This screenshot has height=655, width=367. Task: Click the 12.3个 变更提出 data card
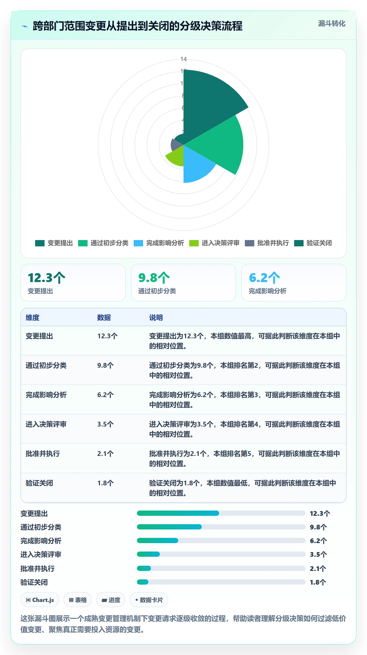point(73,283)
